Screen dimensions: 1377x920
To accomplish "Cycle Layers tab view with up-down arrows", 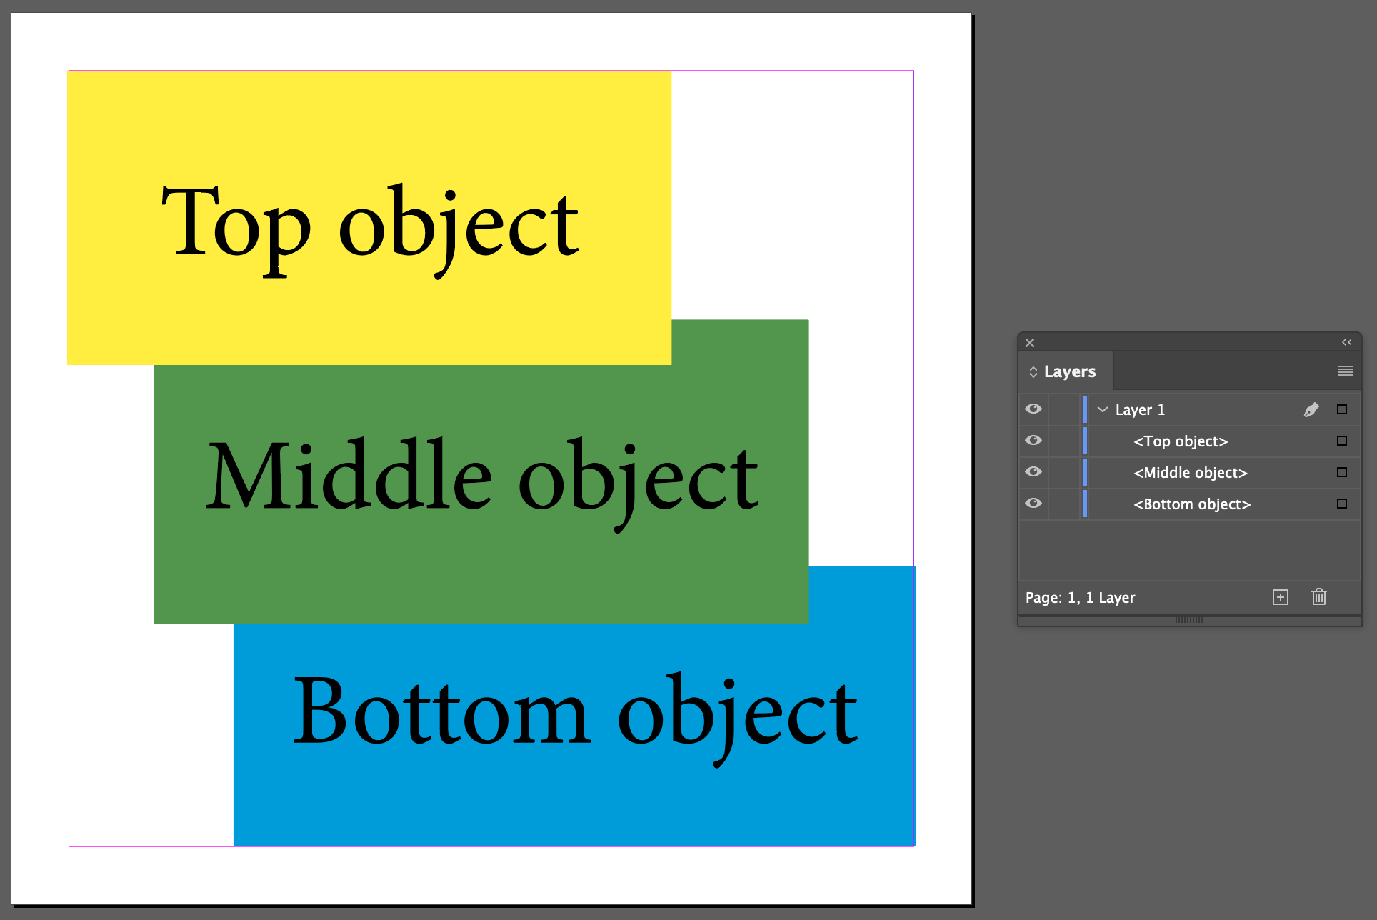I will coord(1033,372).
